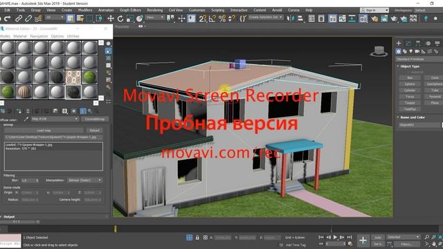Click the Redo arrow icon
This screenshot has width=443, height=249.
8,19
